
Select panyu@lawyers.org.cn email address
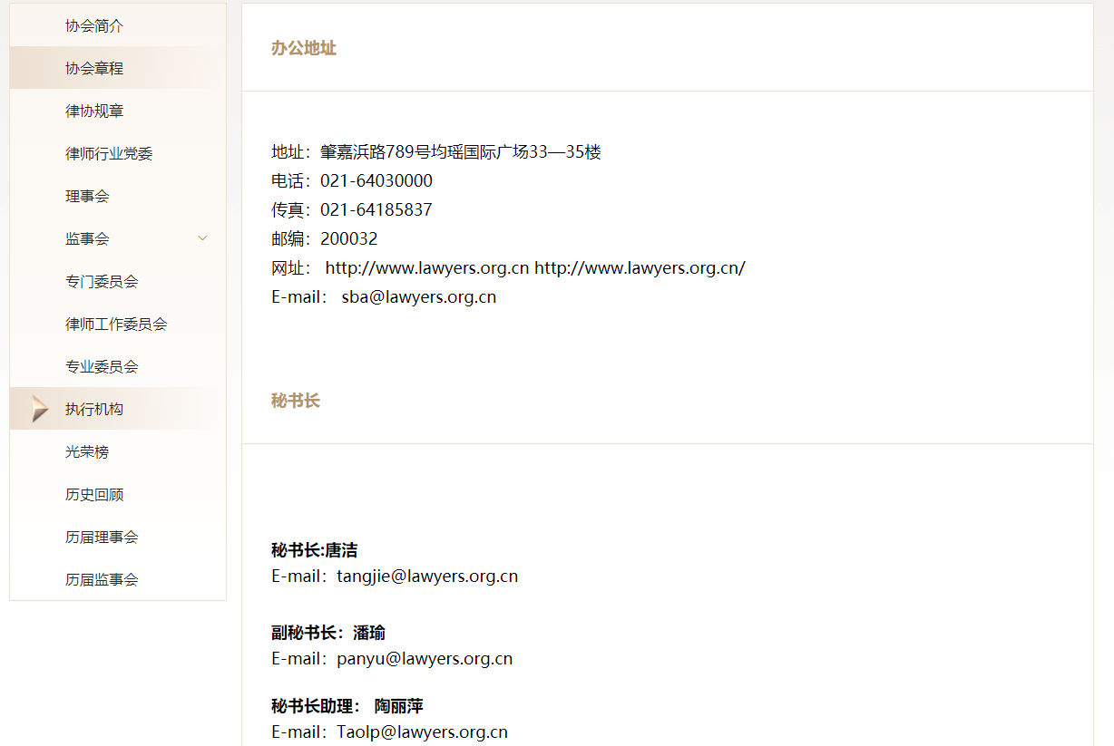click(423, 658)
